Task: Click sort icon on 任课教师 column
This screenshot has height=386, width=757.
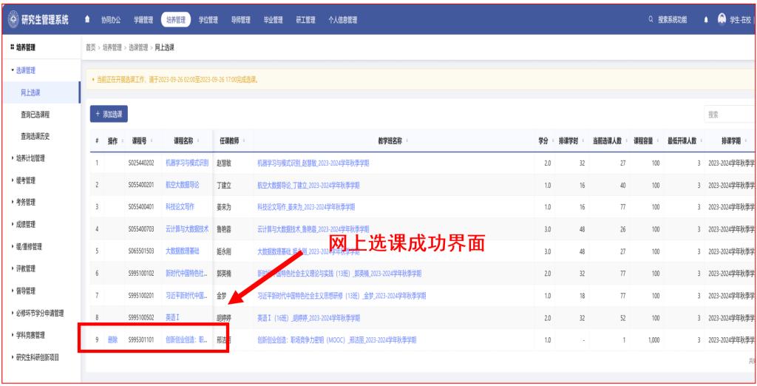Action: click(243, 140)
